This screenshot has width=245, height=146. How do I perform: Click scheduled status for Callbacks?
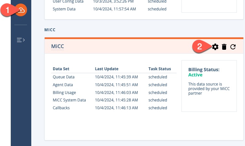(158, 108)
